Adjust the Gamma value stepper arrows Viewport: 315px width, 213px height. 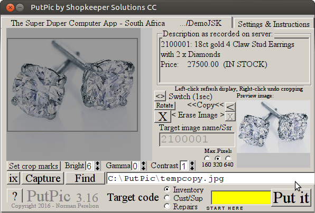(x=143, y=166)
